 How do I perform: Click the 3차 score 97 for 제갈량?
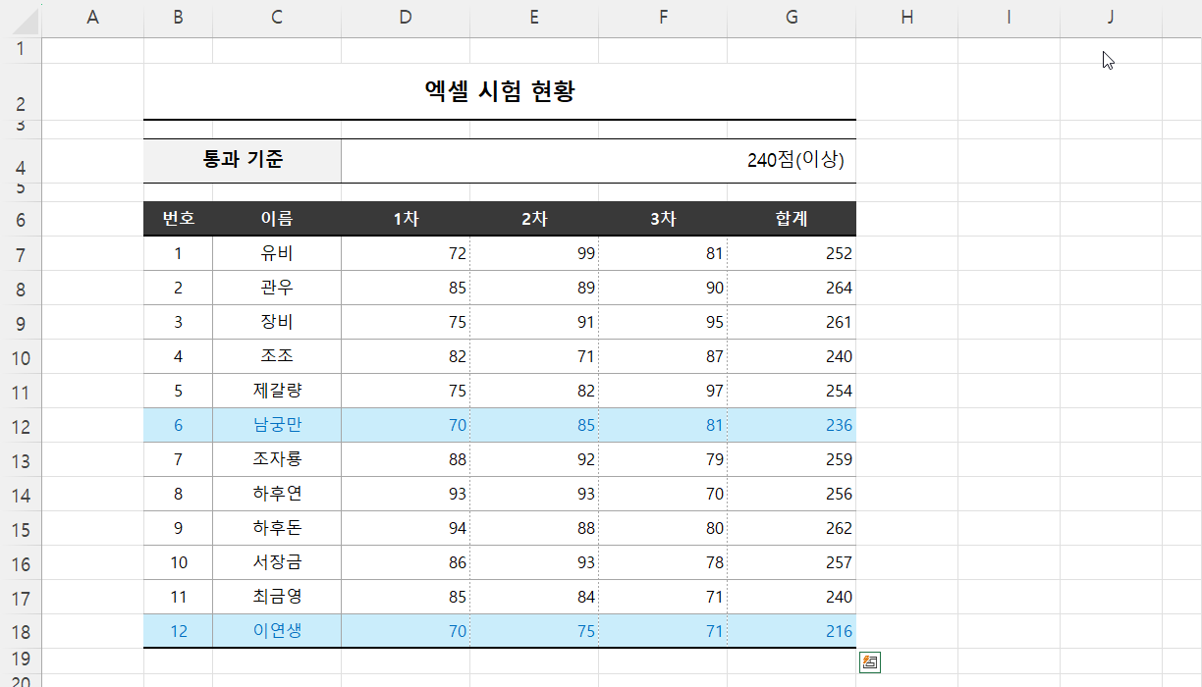663,391
